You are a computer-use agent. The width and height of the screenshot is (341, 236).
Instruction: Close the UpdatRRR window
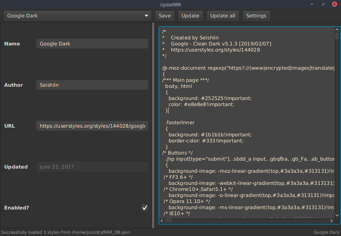coord(335,4)
